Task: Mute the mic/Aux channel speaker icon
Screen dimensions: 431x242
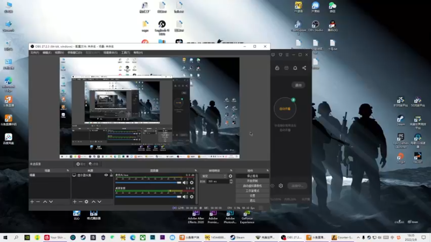Action: [x=185, y=182]
